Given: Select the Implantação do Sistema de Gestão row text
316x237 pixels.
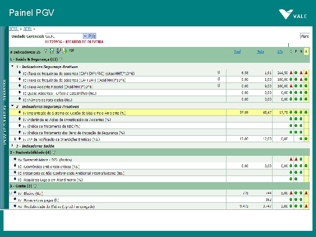Looking at the screenshot, I should tap(74, 113).
